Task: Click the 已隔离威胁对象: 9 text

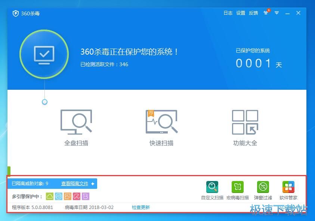Action: (30, 183)
